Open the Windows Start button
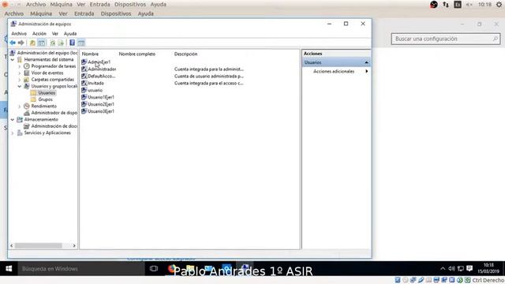The height and width of the screenshot is (284, 505). [x=9, y=268]
